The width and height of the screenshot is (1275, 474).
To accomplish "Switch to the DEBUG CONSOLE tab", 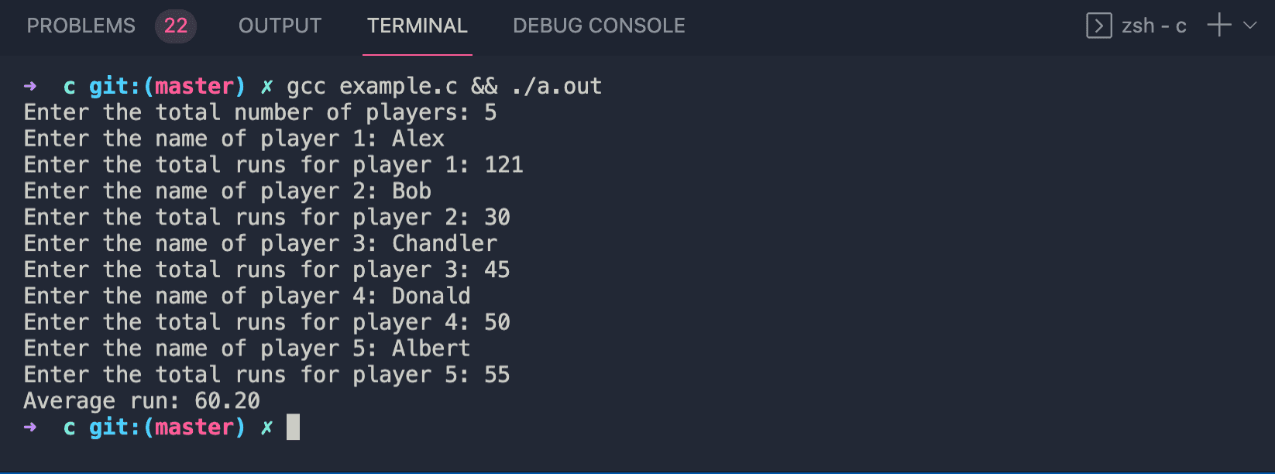I will tap(599, 26).
